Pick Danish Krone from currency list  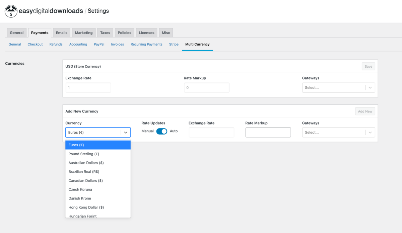pyautogui.click(x=80, y=199)
